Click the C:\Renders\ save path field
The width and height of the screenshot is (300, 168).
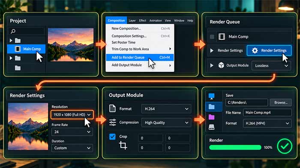click(x=246, y=103)
